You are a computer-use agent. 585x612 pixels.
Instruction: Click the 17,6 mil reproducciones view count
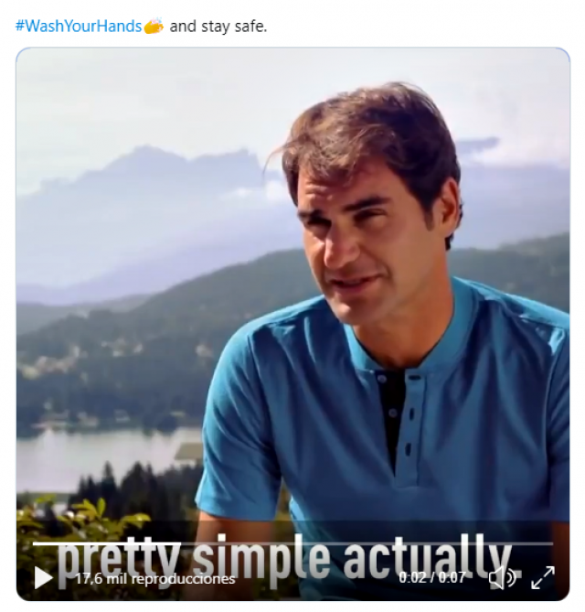tap(155, 578)
